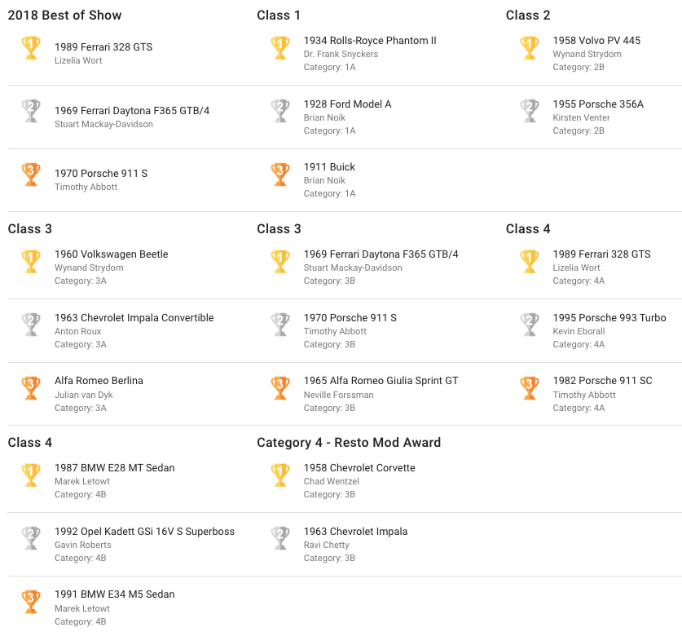Open the 1960 Volkswagen Beetle entry

tap(112, 254)
